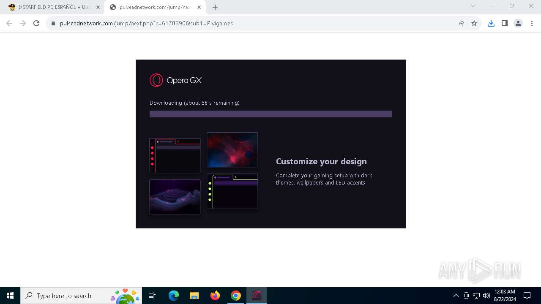Click the address bar URL field

pos(254,23)
